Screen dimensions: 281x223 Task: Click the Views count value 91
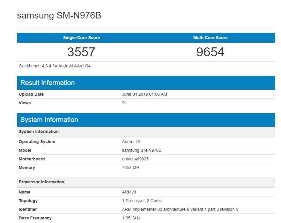(124, 103)
